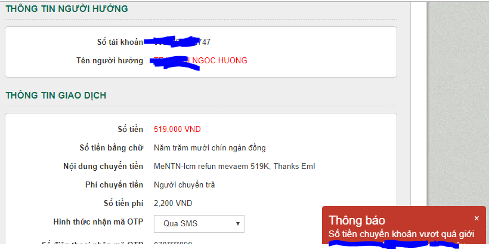Click the red transfer-limit warning message
The width and height of the screenshot is (489, 249).
tap(401, 234)
